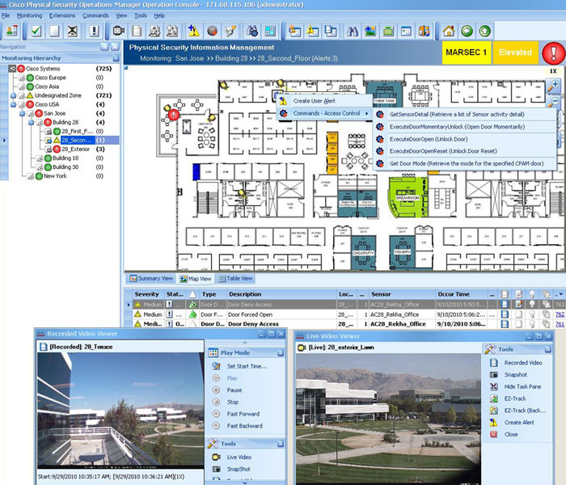
Task: Click the plain binoculars toolbar icon
Action: tap(352, 31)
